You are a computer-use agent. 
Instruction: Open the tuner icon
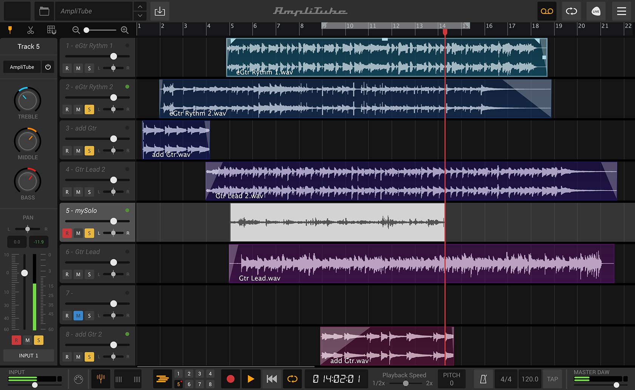click(101, 379)
